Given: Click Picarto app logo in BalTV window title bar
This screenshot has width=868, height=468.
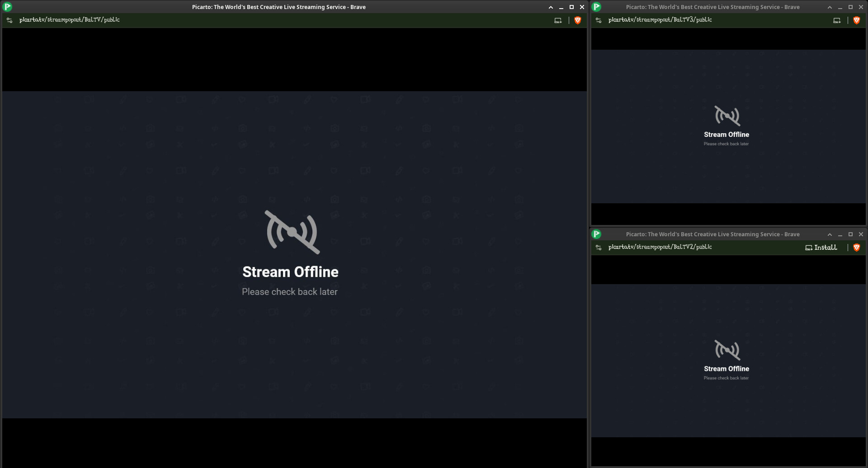Looking at the screenshot, I should coord(7,7).
